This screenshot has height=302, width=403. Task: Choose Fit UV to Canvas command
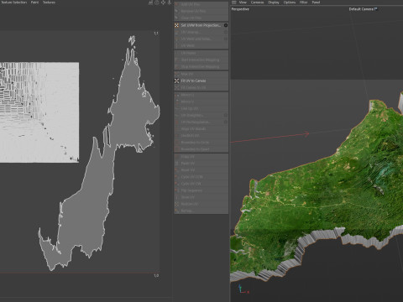tap(201, 81)
